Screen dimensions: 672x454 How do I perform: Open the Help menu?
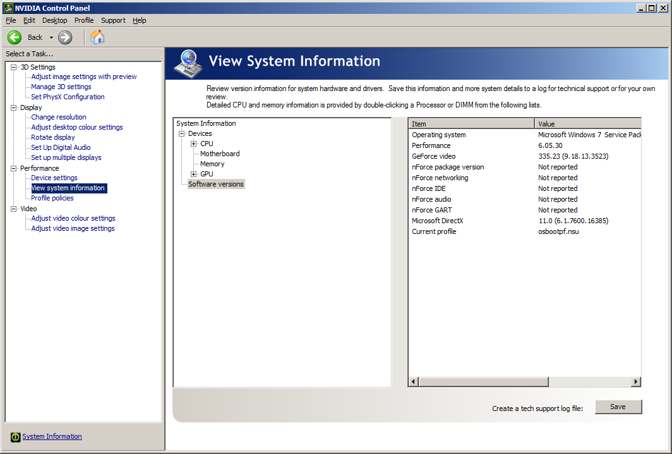point(140,20)
